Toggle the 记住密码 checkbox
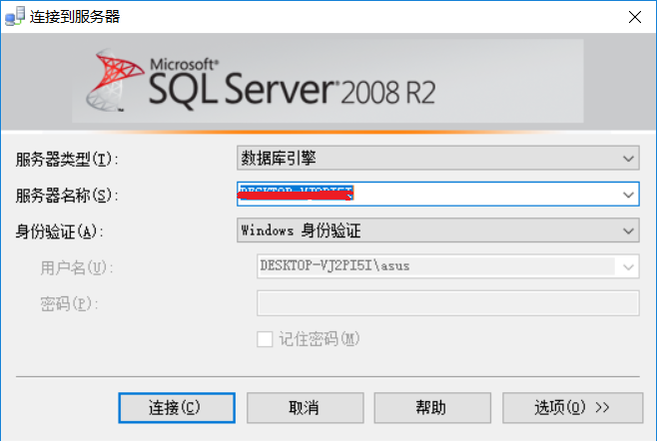This screenshot has width=657, height=441. point(265,339)
